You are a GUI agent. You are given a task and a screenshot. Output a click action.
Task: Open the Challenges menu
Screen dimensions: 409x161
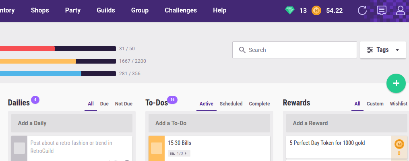point(181,10)
